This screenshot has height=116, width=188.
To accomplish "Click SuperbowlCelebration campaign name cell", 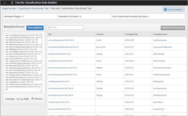I will (162, 47).
